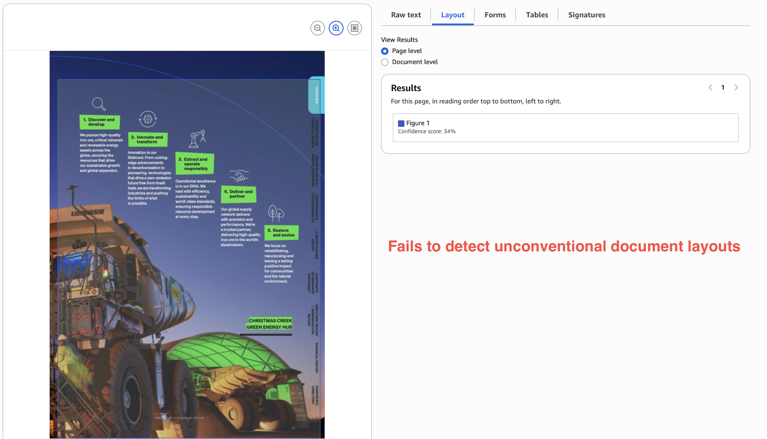Switch to the Raw text tab

coord(406,15)
